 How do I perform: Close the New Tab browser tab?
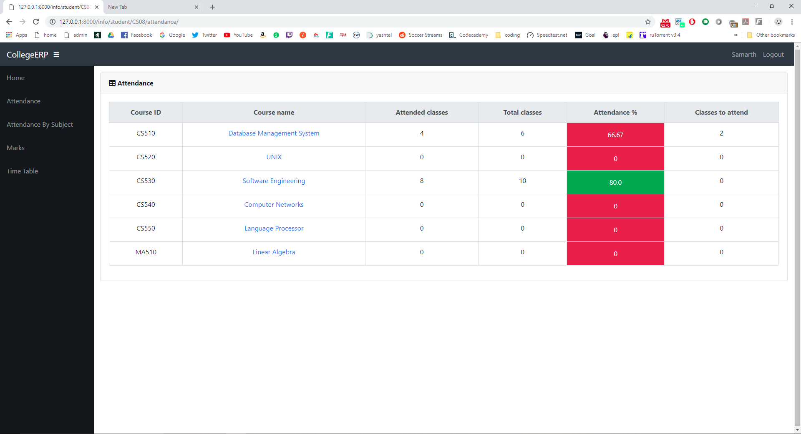(x=196, y=7)
